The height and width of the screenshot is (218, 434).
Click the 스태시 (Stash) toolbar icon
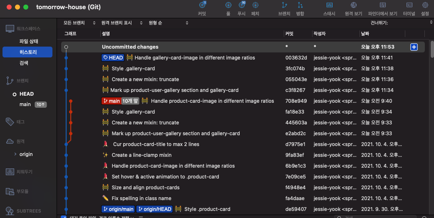click(x=330, y=5)
